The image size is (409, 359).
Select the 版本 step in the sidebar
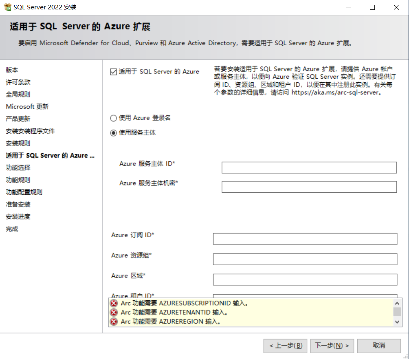coord(12,70)
